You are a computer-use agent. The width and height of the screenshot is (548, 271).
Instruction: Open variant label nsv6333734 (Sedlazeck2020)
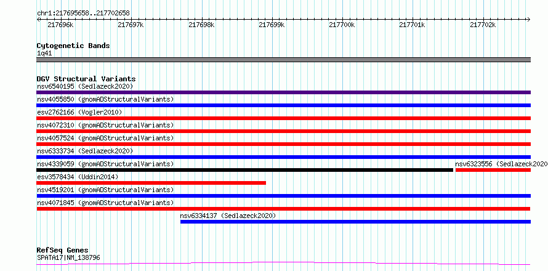click(x=85, y=151)
